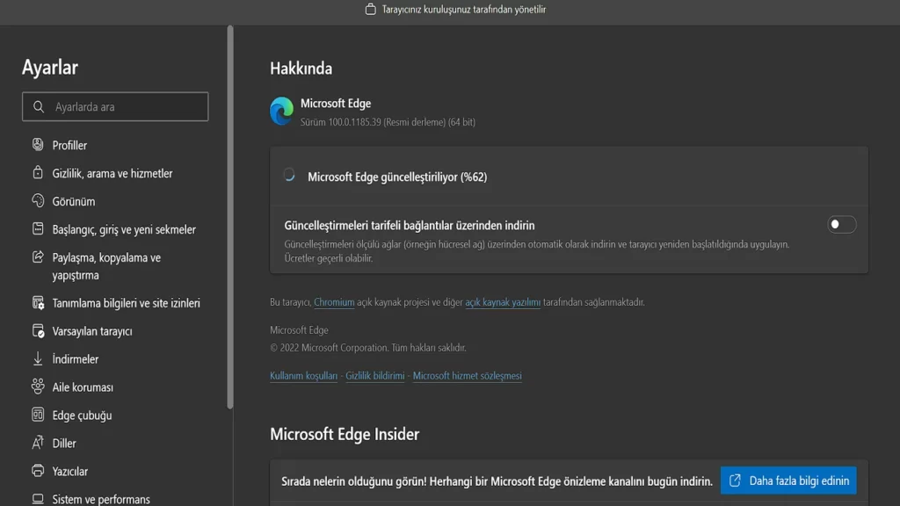Click the Aile koruması family icon

38,387
